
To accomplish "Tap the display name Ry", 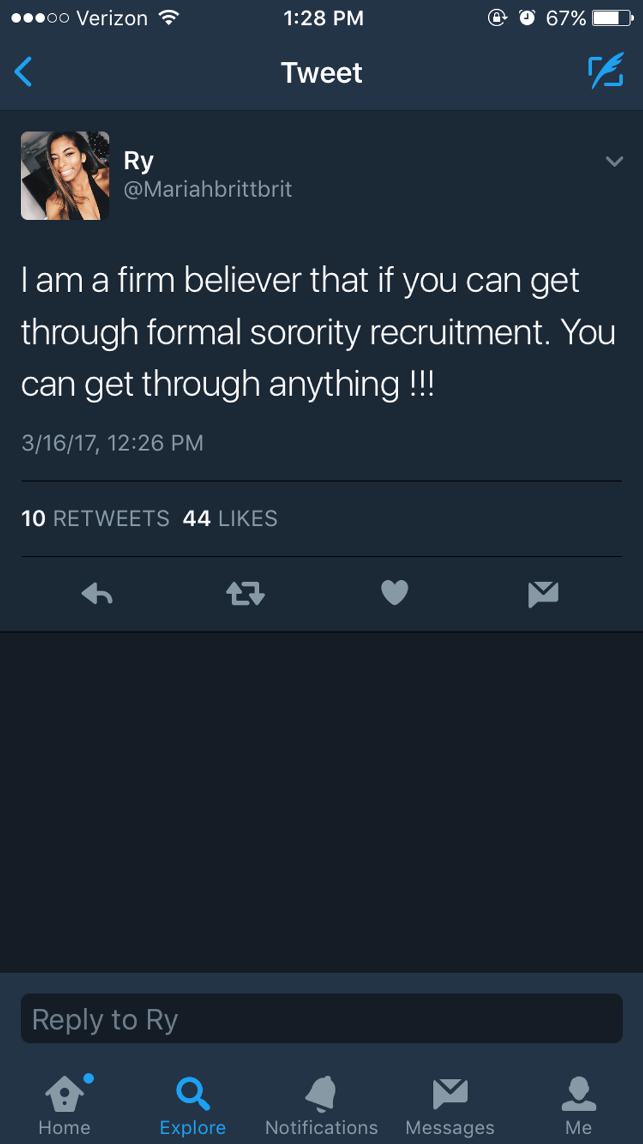I will (x=138, y=161).
